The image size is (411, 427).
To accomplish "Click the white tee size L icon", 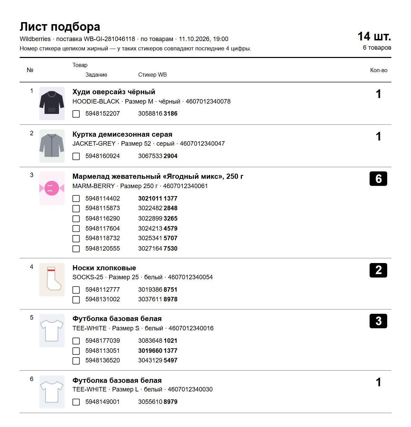I will (52, 392).
